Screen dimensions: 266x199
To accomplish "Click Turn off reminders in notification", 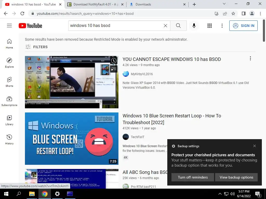I will pyautogui.click(x=193, y=177).
